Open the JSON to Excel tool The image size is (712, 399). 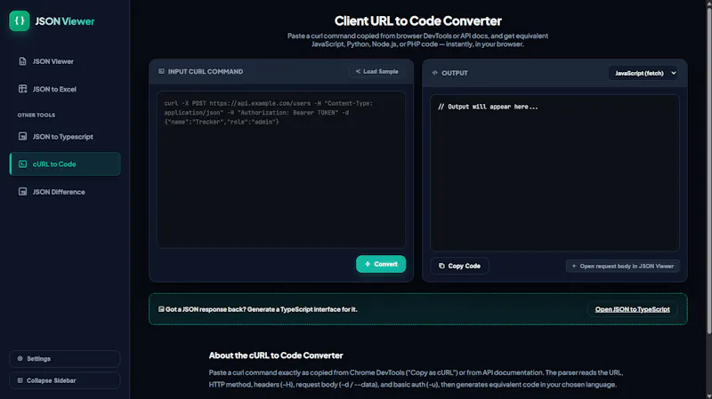click(64, 89)
